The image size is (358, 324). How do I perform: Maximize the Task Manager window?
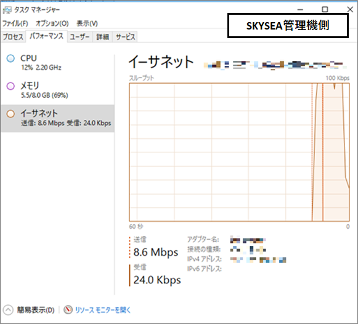click(325, 9)
